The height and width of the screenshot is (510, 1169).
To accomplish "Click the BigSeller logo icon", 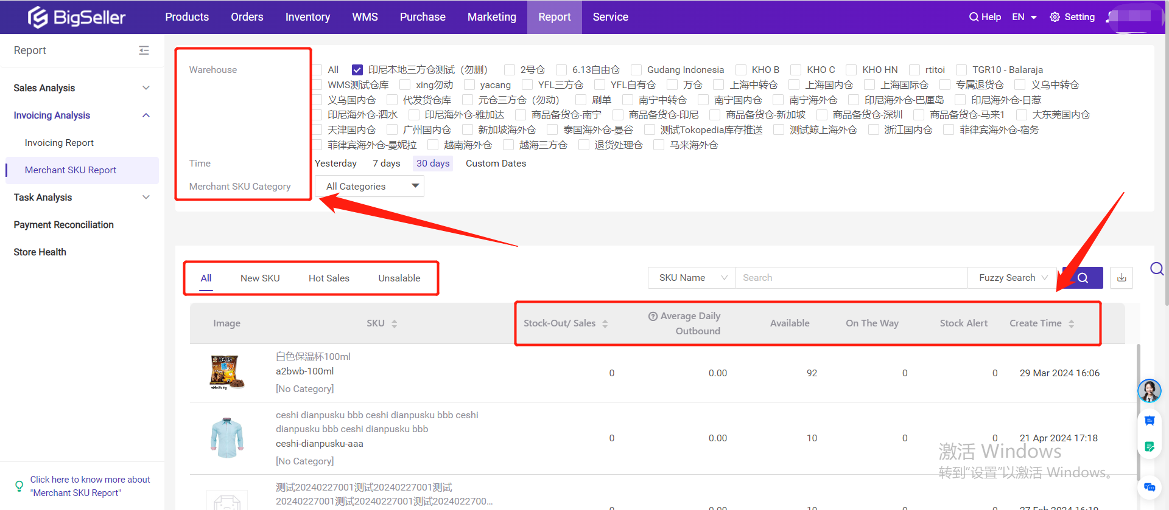I will click(x=38, y=17).
